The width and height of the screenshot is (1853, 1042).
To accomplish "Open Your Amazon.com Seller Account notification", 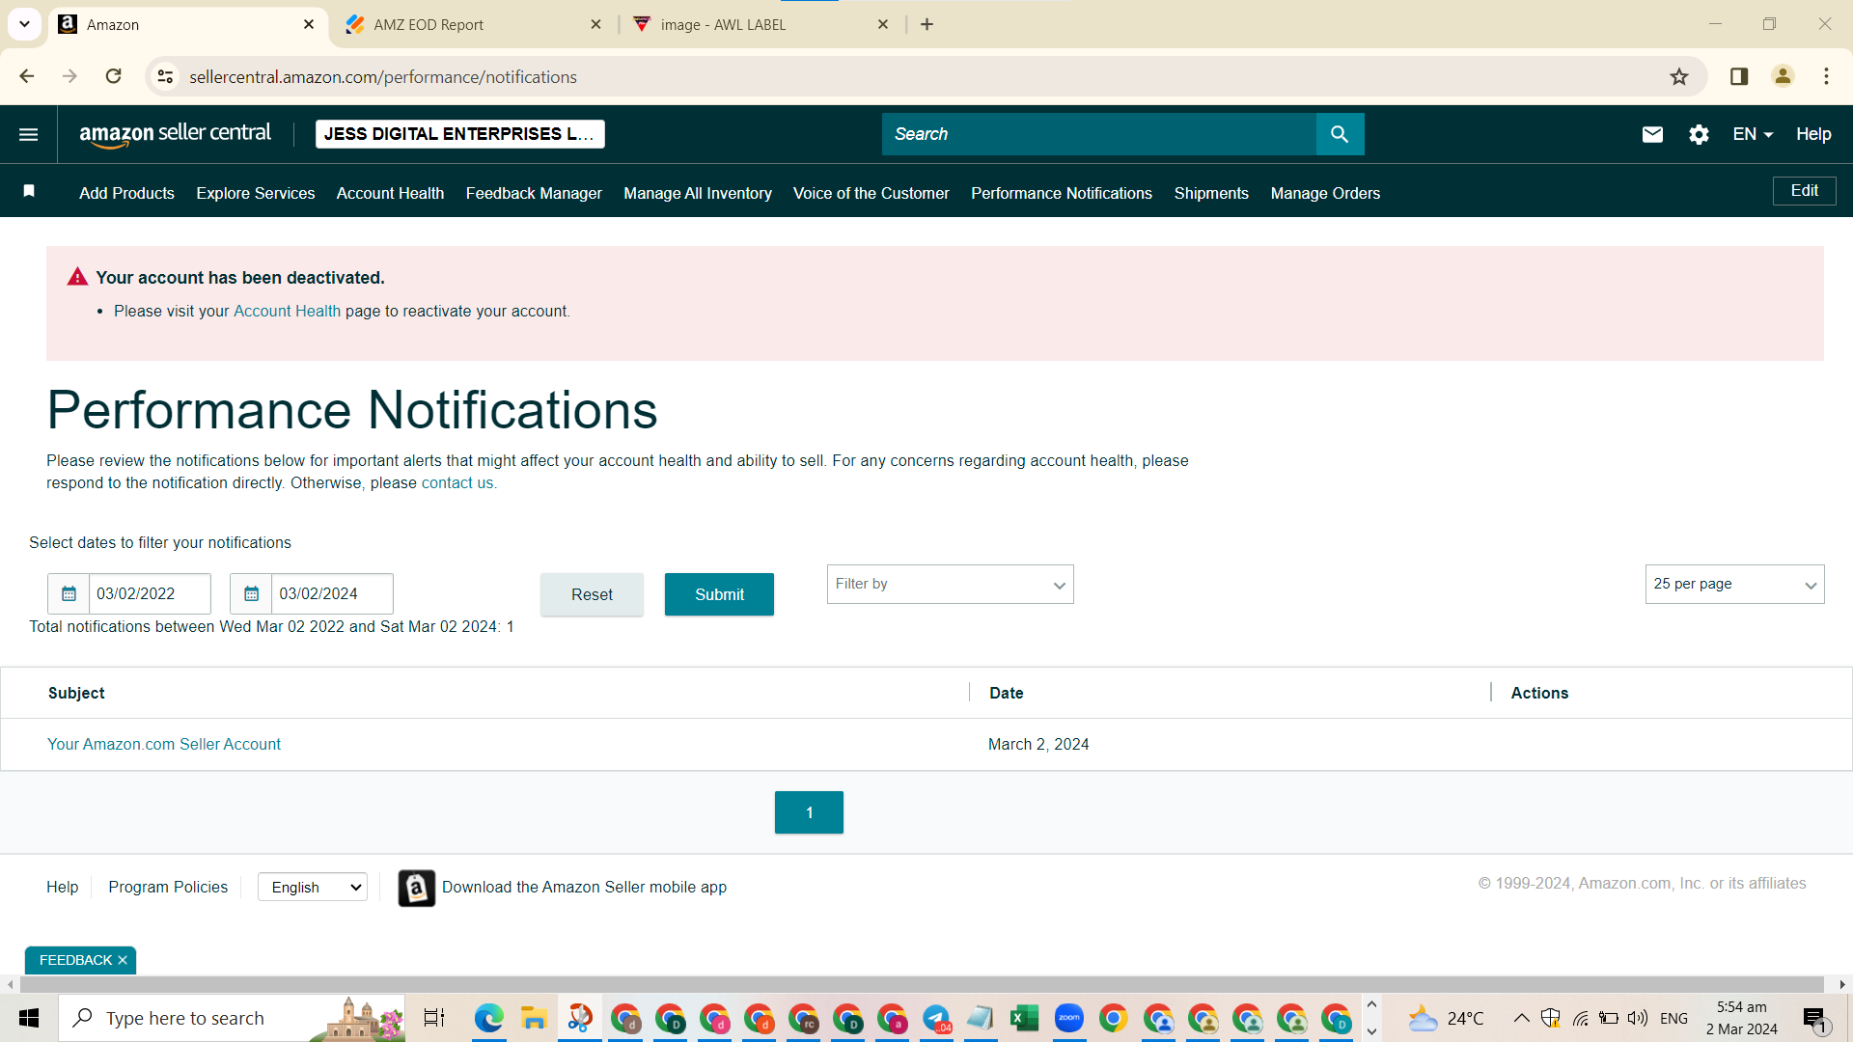I will 164,744.
